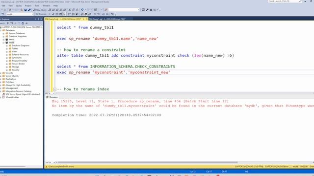Viewport: 314px width, 176px height.
Task: Open the wrench Properties icon in toolbar
Action: click(147, 10)
